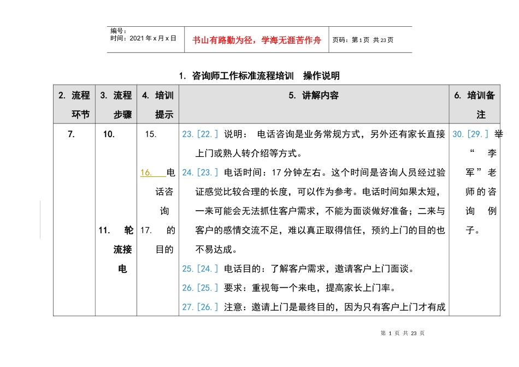
Task: Click the 培训备注 column header
Action: click(x=474, y=105)
